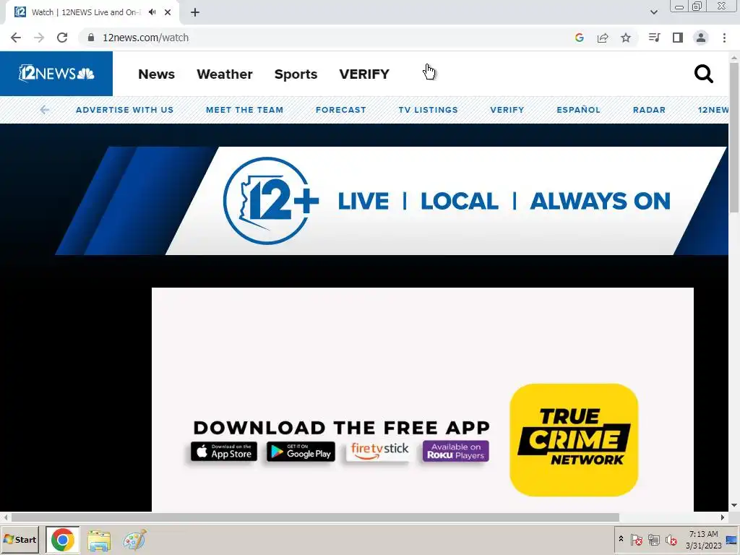Click VERIFY in the secondary nav
740x555 pixels.
point(507,110)
